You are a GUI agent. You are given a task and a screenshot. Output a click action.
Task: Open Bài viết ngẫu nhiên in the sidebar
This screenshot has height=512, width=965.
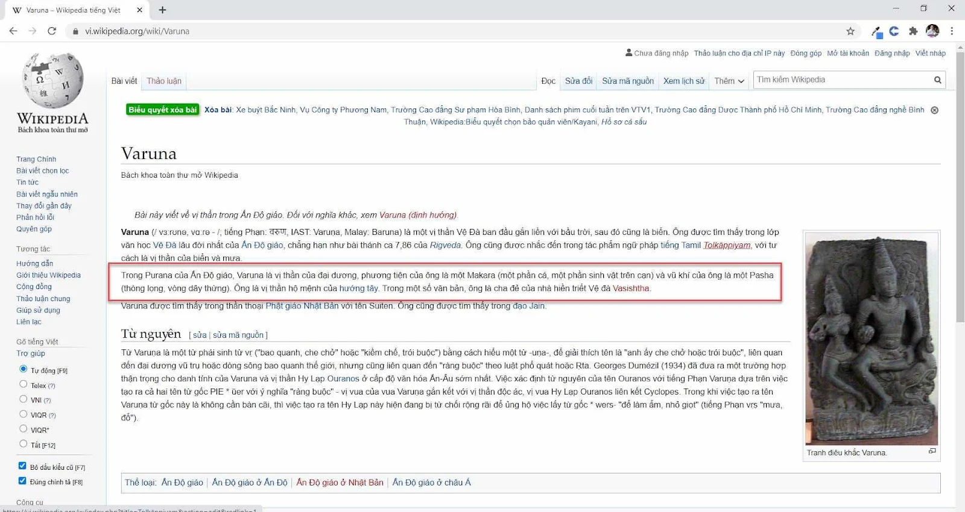pyautogui.click(x=47, y=194)
